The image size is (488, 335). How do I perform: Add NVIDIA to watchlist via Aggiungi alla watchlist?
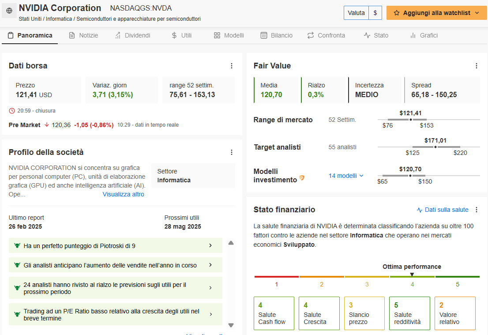(x=437, y=13)
